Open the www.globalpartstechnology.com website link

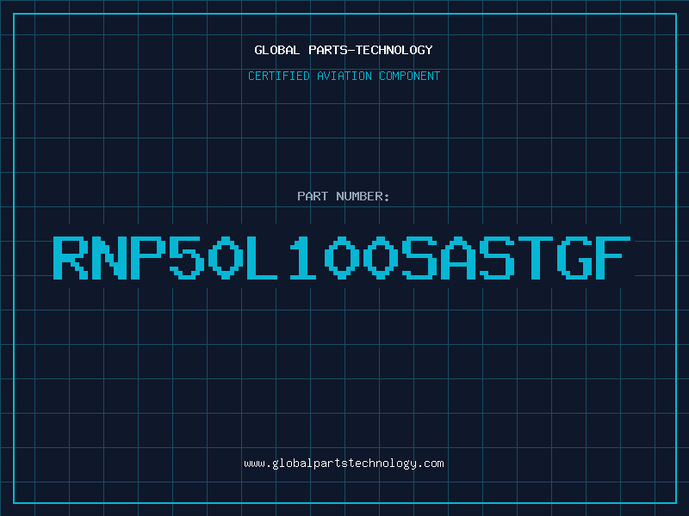pos(344,464)
